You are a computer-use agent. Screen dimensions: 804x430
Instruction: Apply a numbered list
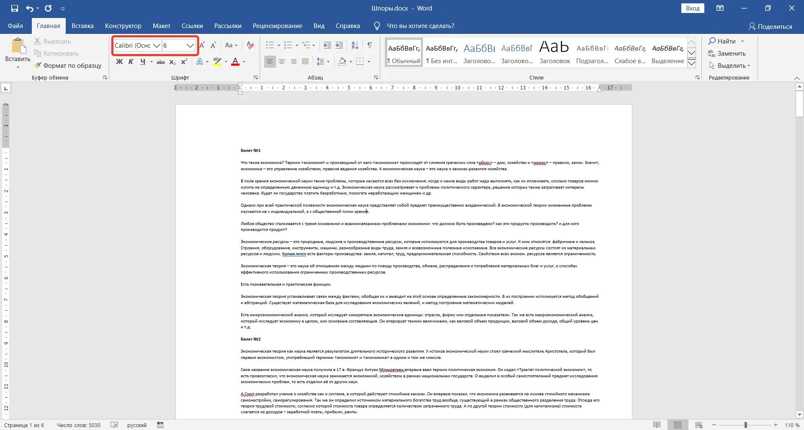click(288, 45)
